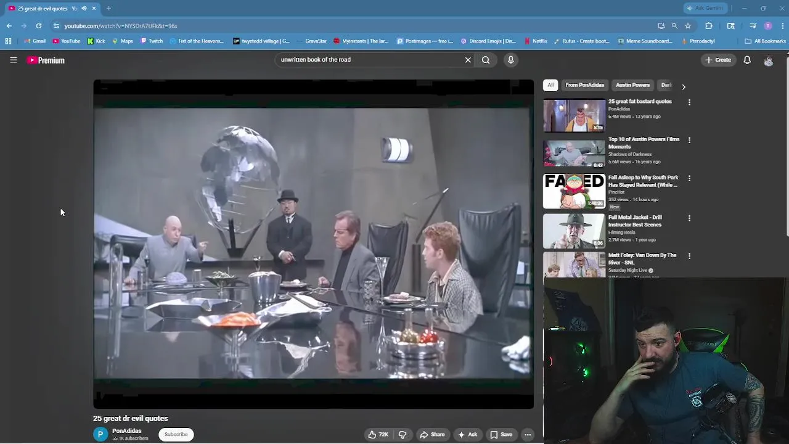Open the Meme Soundboard bookmark

[645, 41]
